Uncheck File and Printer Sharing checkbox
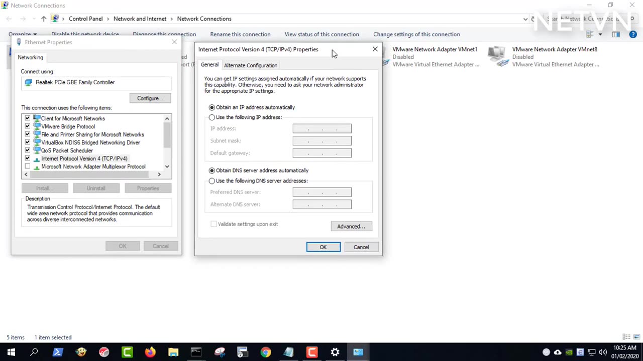This screenshot has height=361, width=643. (28, 134)
